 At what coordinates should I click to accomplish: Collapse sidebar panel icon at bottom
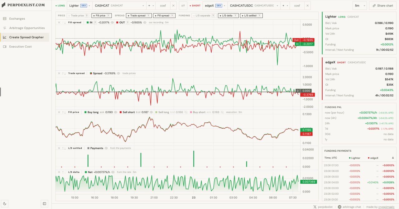pyautogui.click(x=45, y=204)
